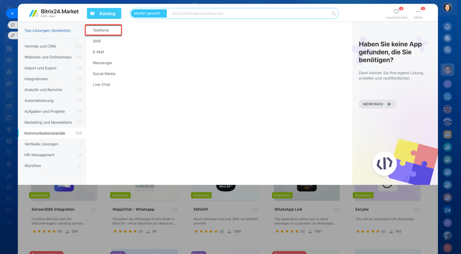This screenshot has width=461, height=254.
Task: Select Integrationen category
Action: click(52, 79)
